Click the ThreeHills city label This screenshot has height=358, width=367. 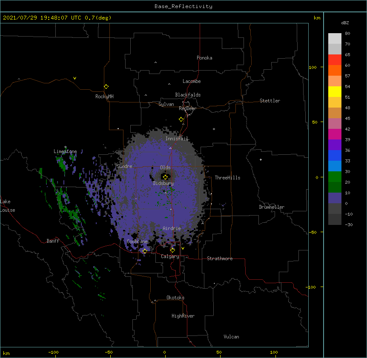[x=227, y=178]
